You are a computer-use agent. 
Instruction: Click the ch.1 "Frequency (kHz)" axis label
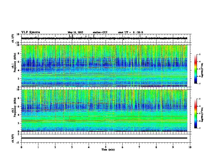pos(15,63)
